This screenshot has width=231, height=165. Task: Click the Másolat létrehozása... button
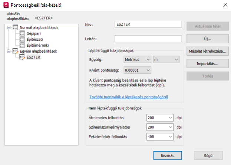pos(208,51)
